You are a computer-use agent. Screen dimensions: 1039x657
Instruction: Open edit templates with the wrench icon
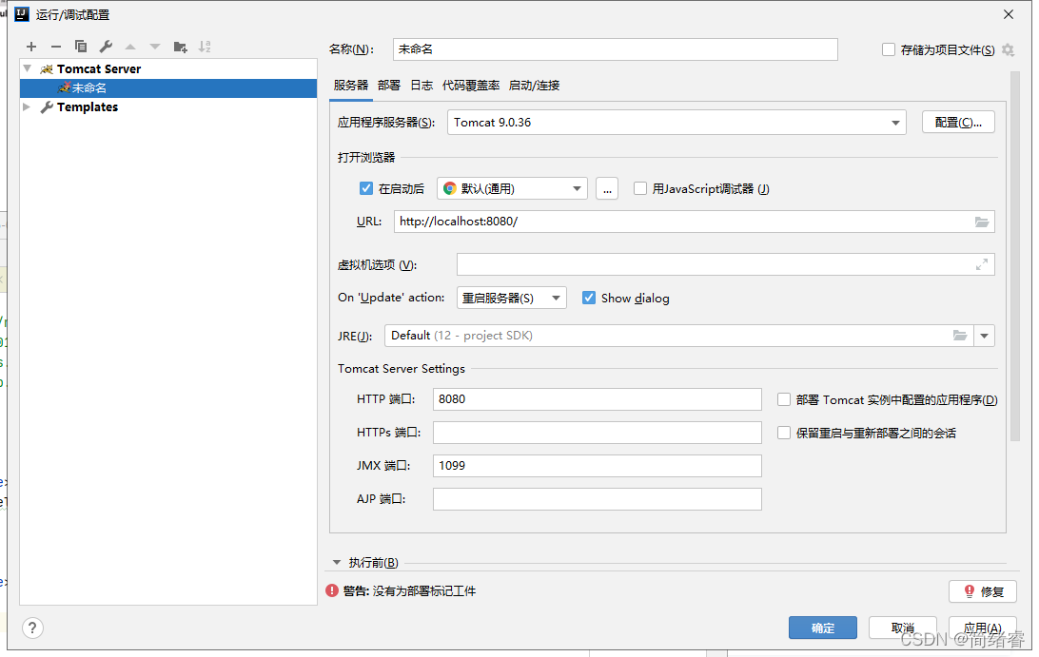click(x=107, y=46)
